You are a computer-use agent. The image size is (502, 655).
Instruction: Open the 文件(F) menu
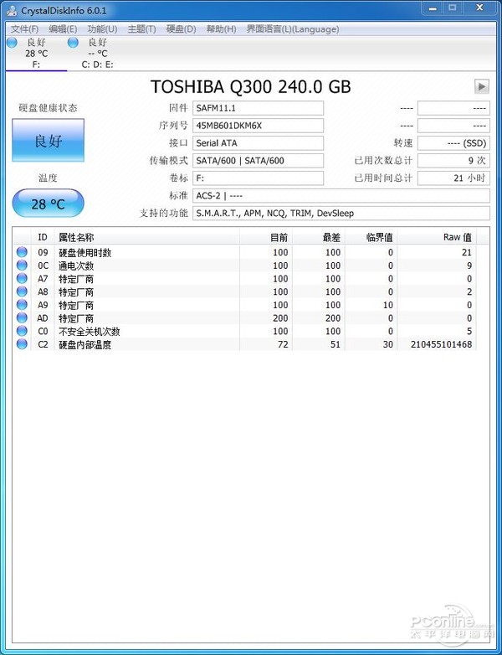[24, 29]
